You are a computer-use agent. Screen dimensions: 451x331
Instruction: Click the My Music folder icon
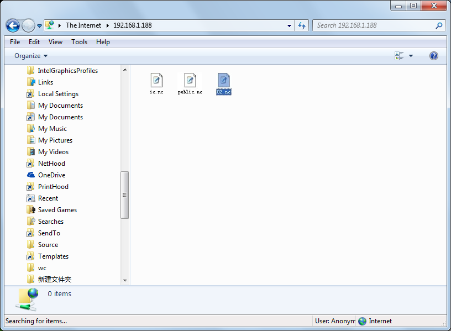(31, 129)
